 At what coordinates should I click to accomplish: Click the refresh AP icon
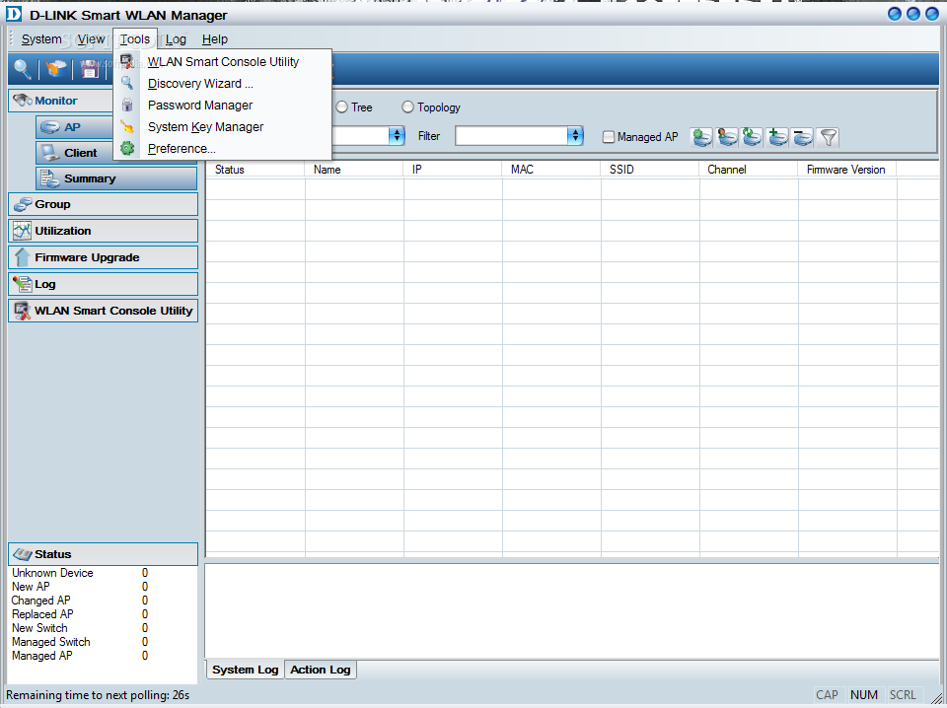(753, 138)
